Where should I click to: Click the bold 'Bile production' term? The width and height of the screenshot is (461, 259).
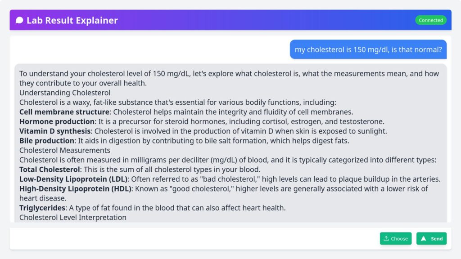(46, 141)
